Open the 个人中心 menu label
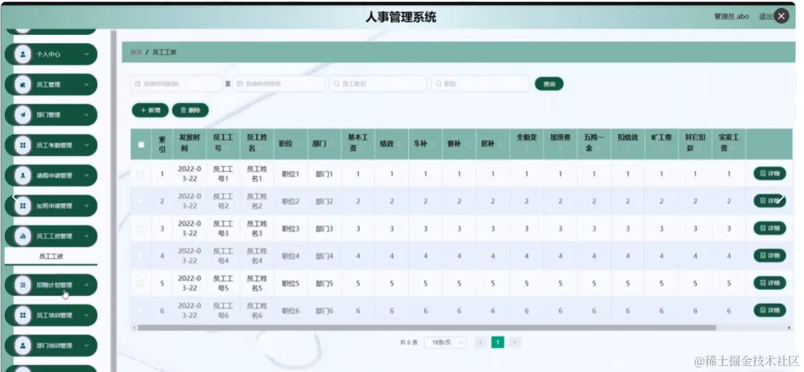Viewport: 804px width, 372px height. [48, 54]
